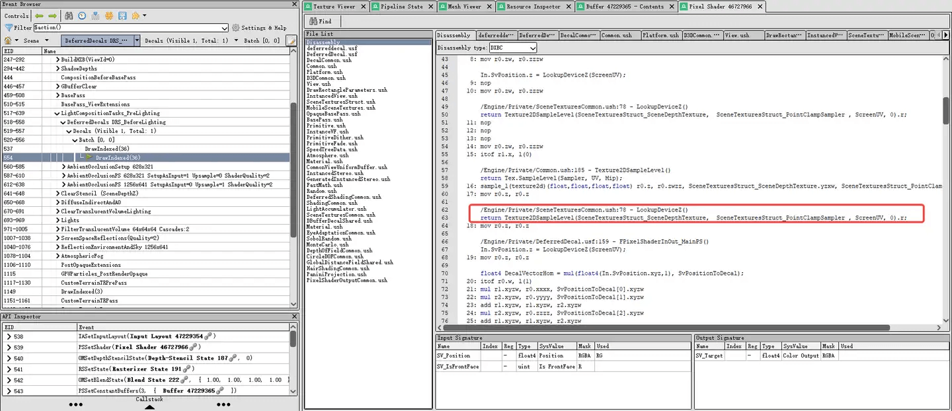Image resolution: width=952 pixels, height=411 pixels.
Task: Click the notepad edit icon beside Batch
Action: [x=292, y=40]
